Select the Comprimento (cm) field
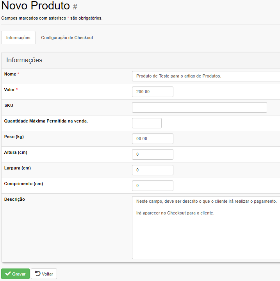The height and width of the screenshot is (281, 280). coord(153,186)
